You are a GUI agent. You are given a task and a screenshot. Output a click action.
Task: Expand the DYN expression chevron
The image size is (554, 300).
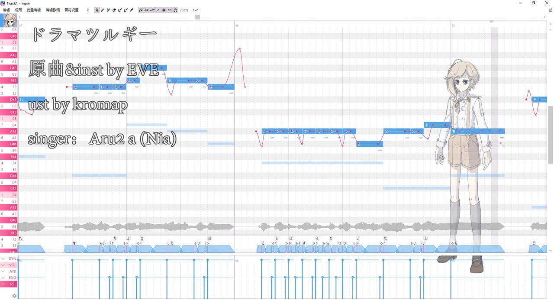(x=3, y=258)
